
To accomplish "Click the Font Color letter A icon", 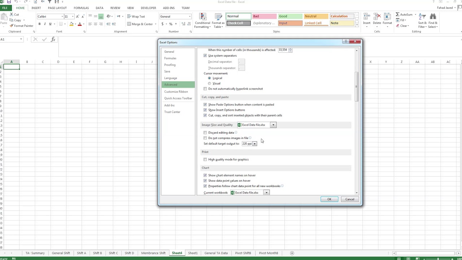I will pyautogui.click(x=80, y=24).
